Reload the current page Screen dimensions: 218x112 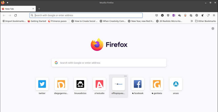click(x=16, y=15)
